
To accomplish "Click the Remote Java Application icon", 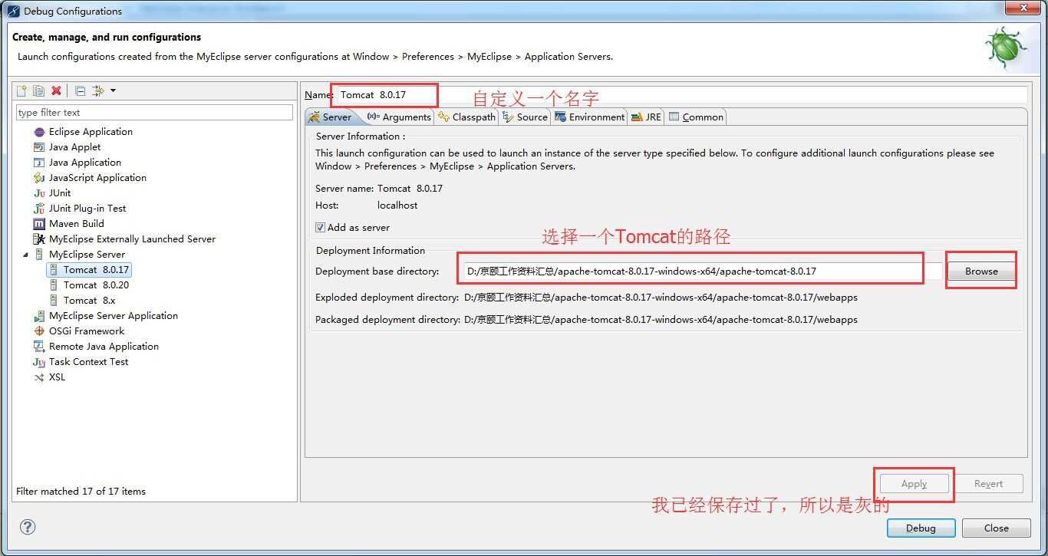I will 39,347.
